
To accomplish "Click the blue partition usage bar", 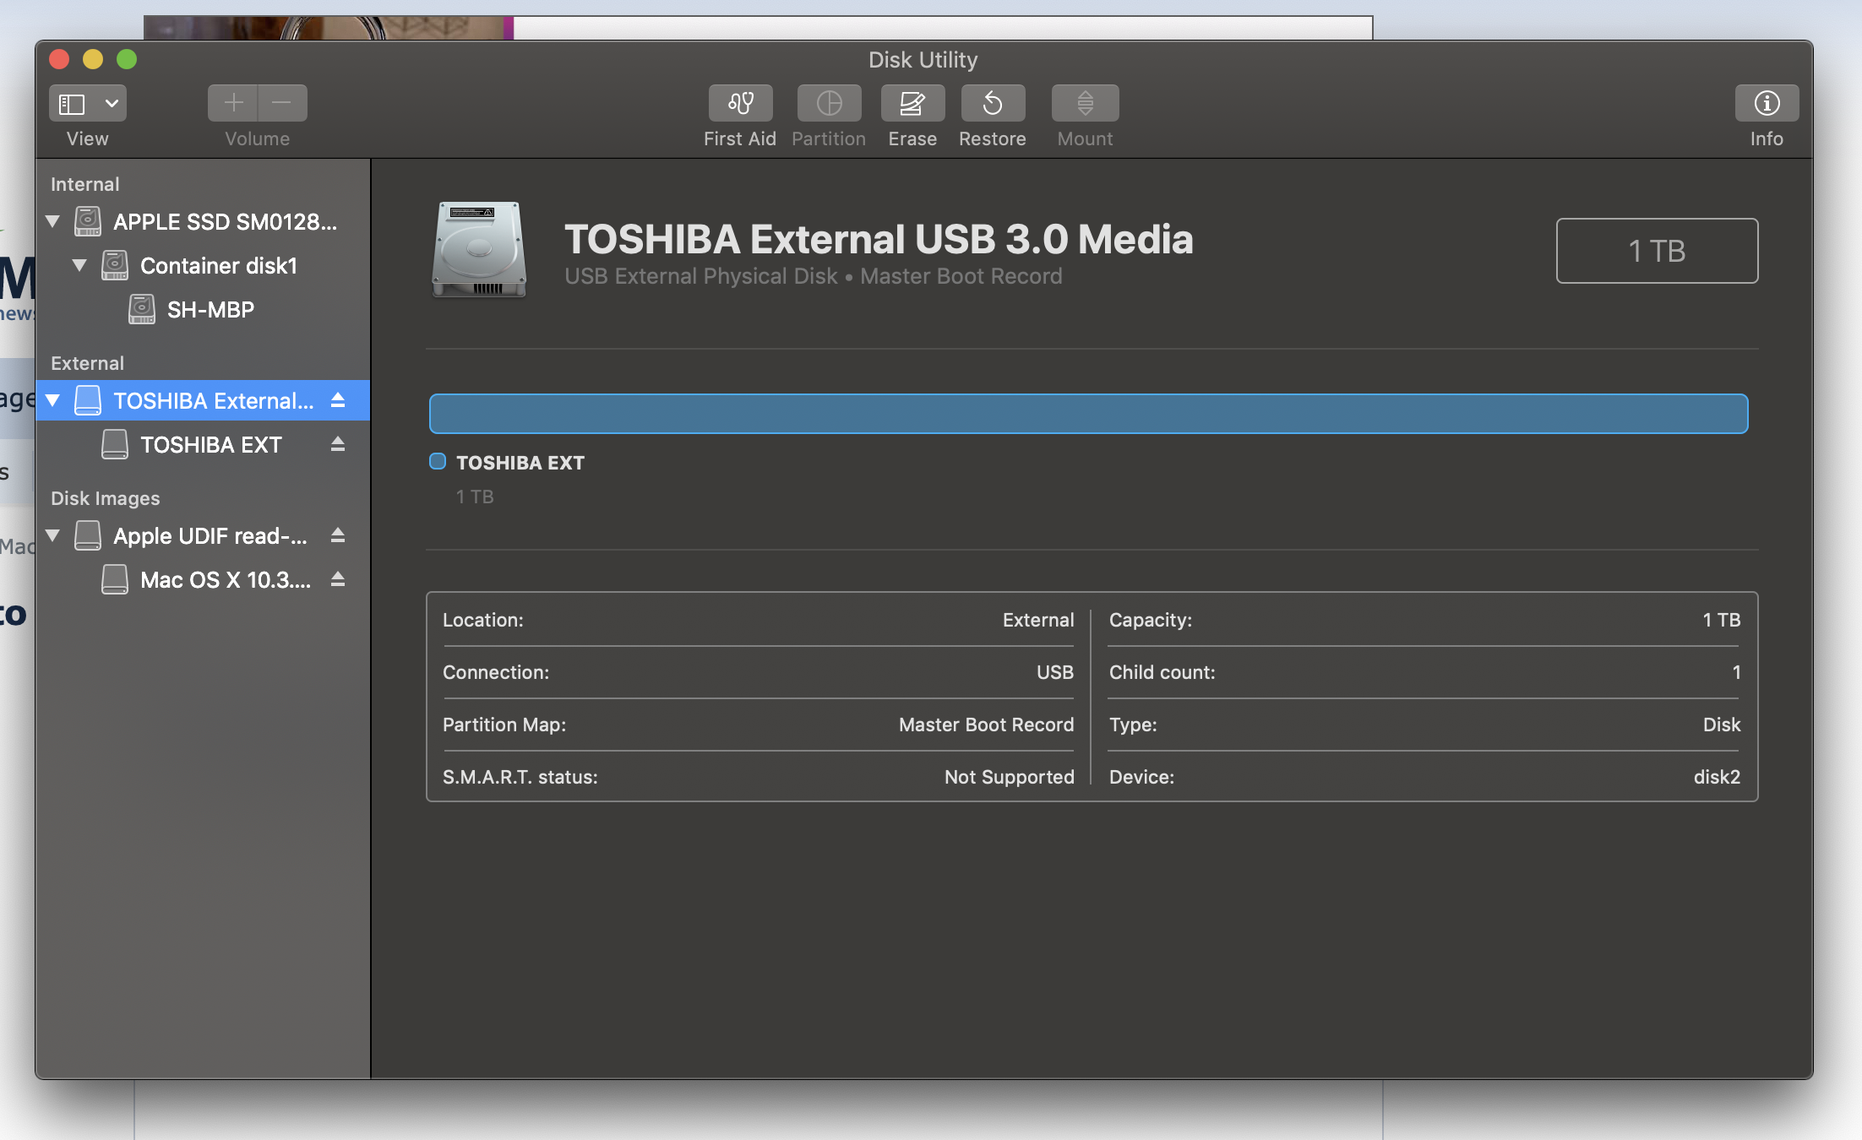I will [x=1088, y=414].
